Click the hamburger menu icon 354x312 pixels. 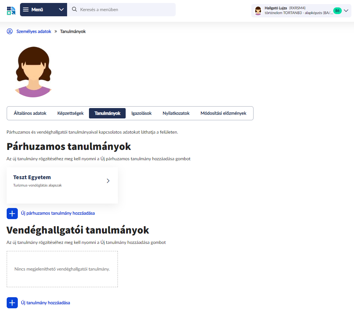[x=26, y=10]
